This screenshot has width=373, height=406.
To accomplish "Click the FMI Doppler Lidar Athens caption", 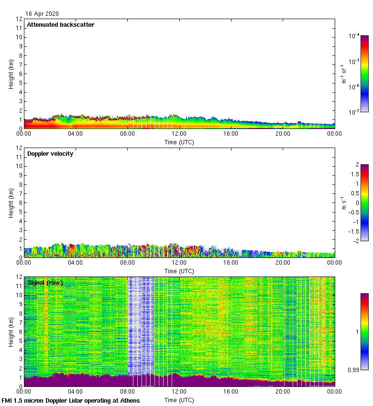I will (x=71, y=400).
